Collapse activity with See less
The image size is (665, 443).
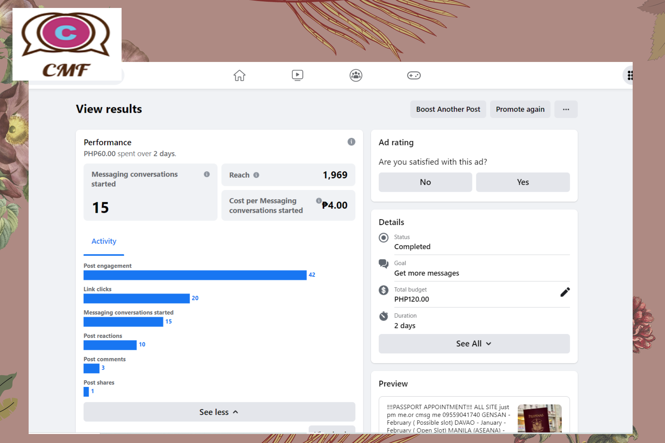(x=219, y=412)
